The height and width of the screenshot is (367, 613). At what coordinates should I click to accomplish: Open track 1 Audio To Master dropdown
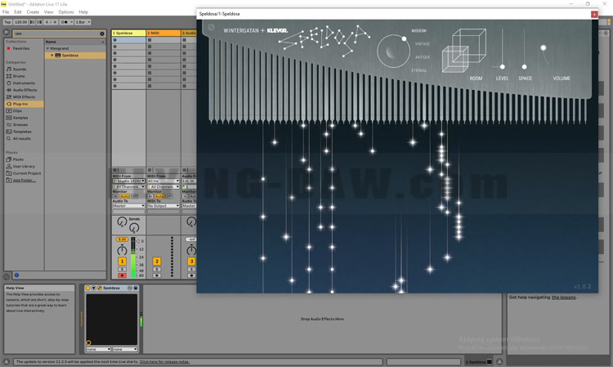(x=128, y=206)
